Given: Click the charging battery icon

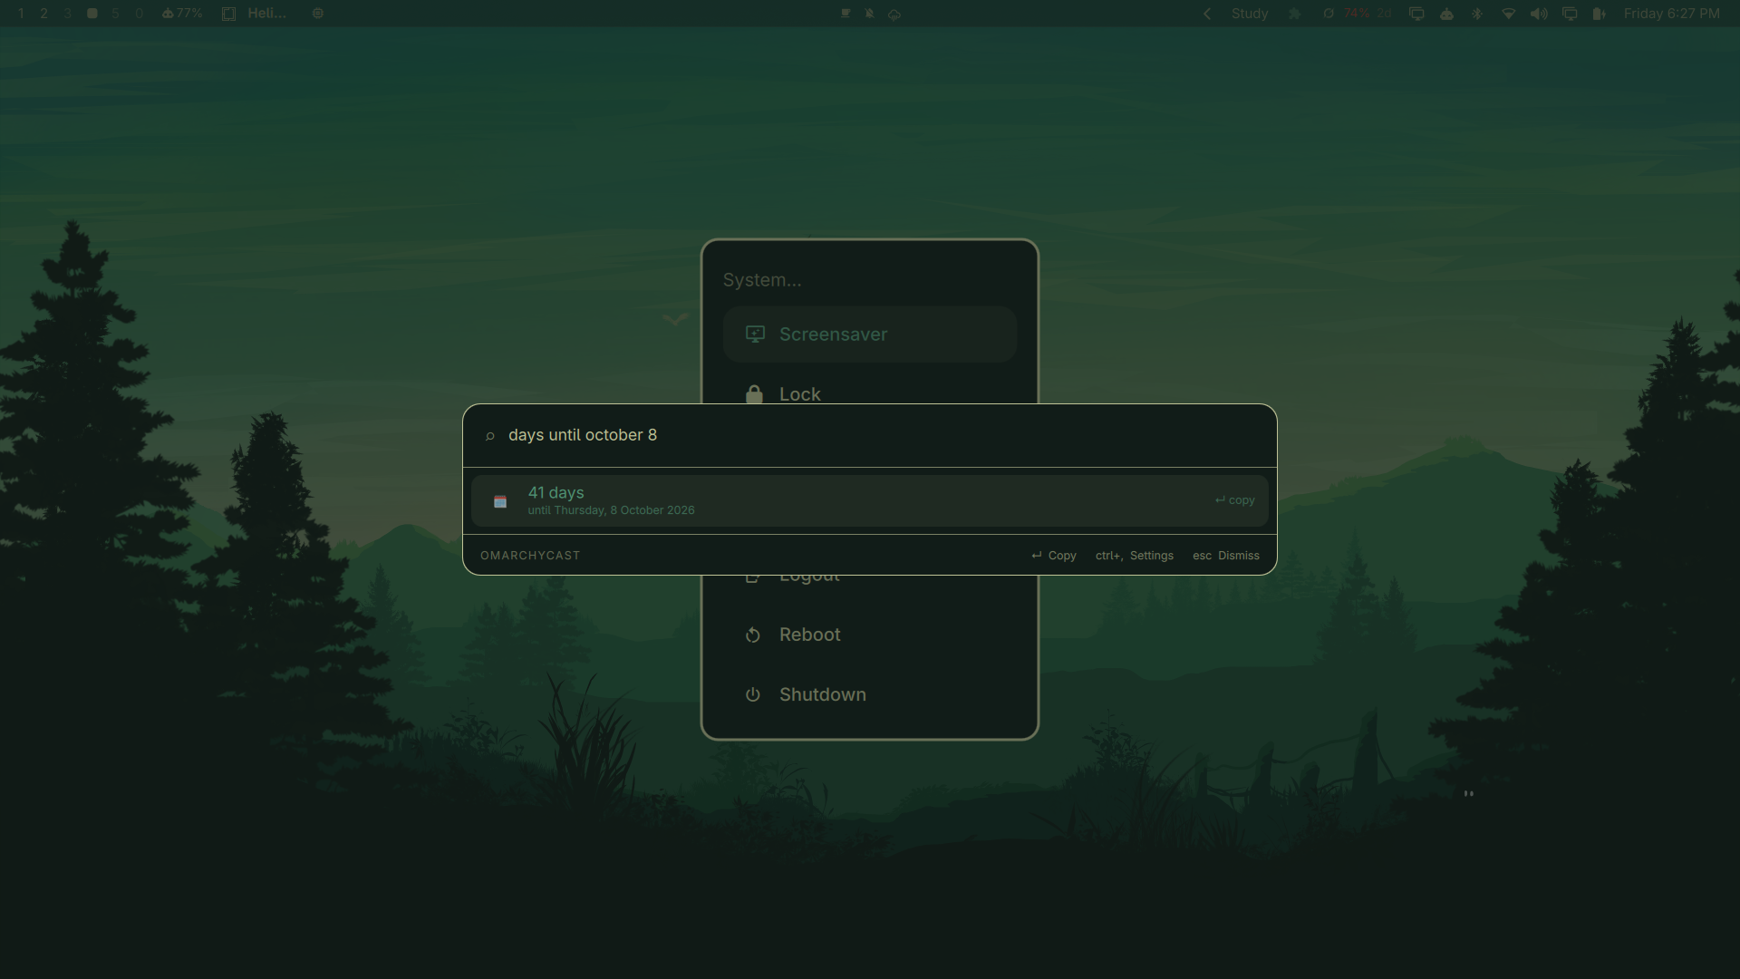Looking at the screenshot, I should point(1600,14).
